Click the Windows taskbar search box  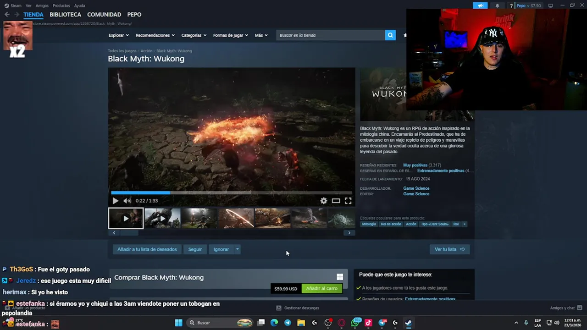pyautogui.click(x=221, y=323)
